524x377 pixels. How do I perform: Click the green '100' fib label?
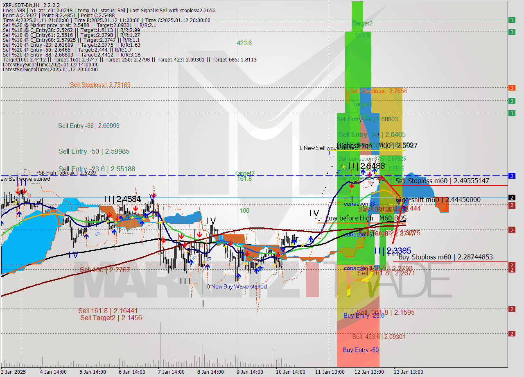pos(244,211)
